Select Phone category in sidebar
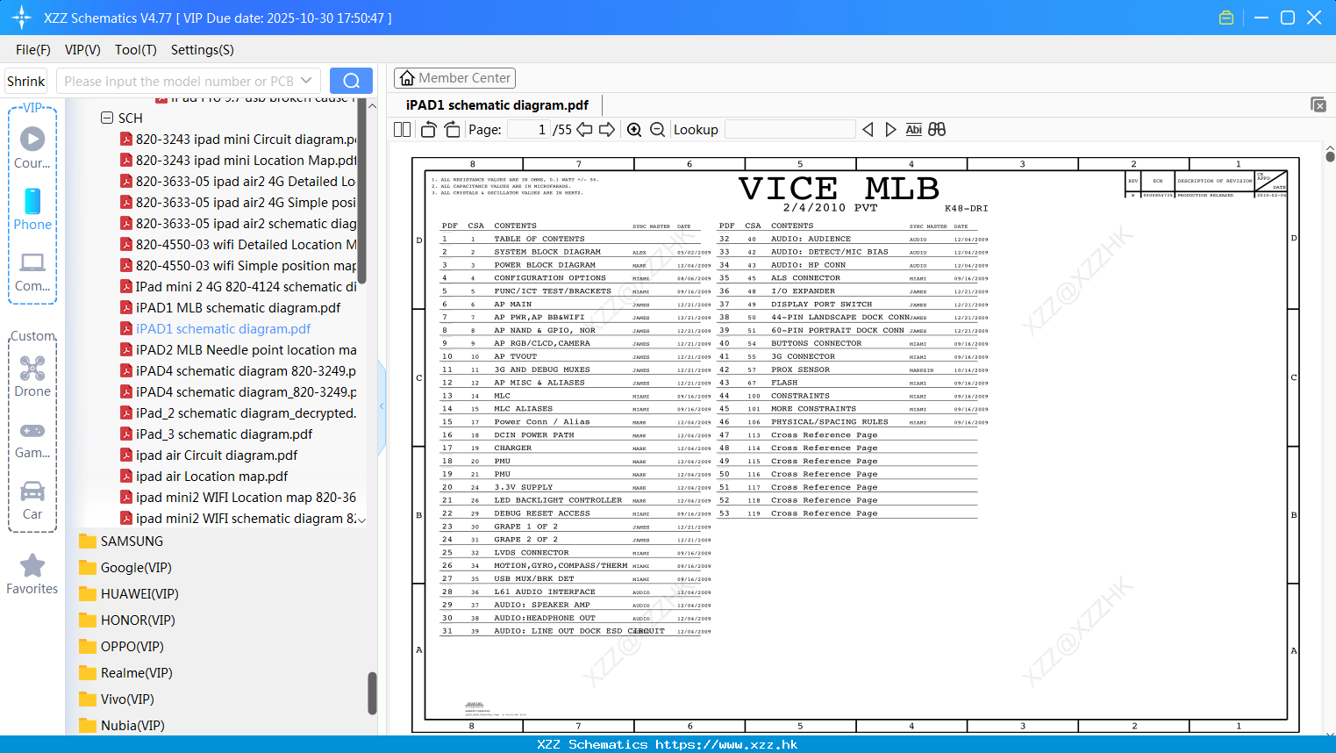Viewport: 1336px width, 753px height. tap(32, 210)
